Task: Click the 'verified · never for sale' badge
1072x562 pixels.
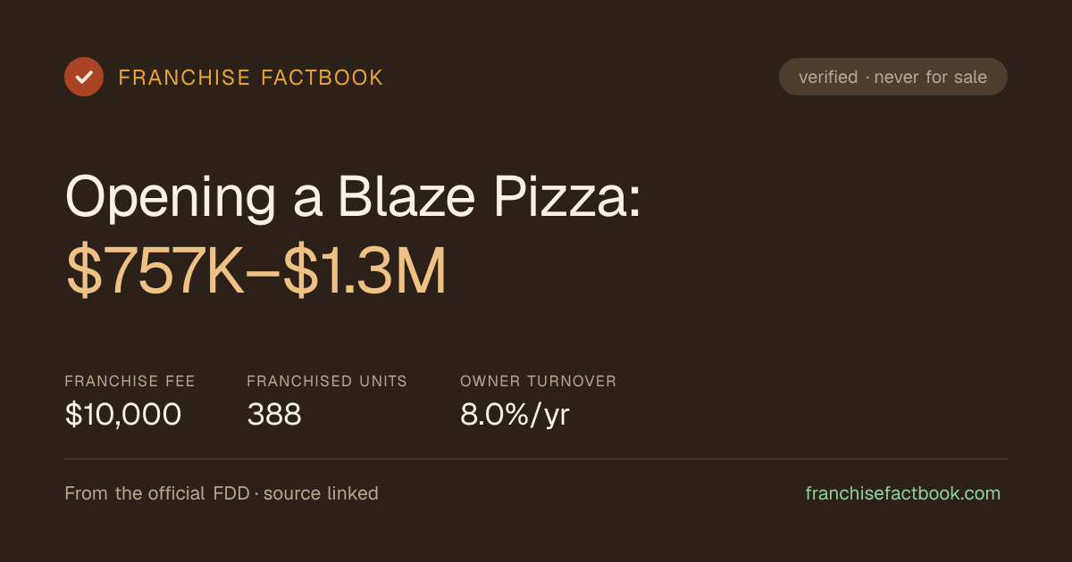Action: tap(893, 77)
